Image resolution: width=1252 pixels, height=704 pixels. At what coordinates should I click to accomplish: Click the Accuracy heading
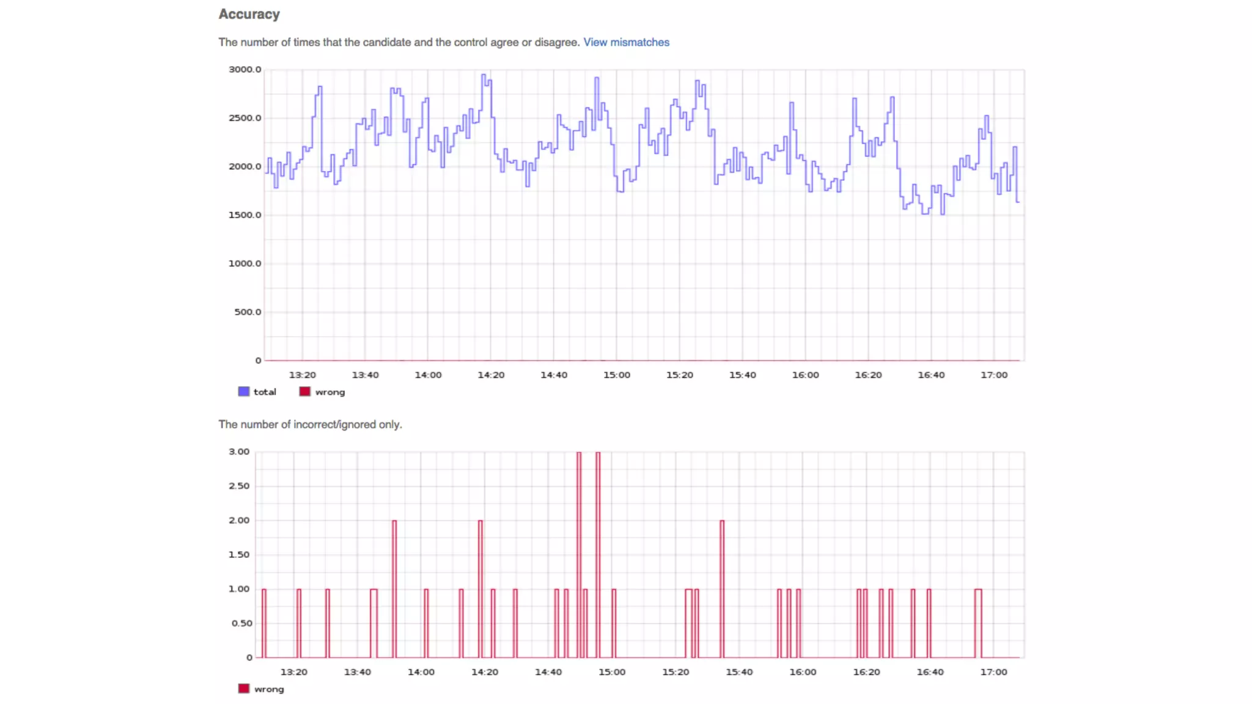[249, 14]
